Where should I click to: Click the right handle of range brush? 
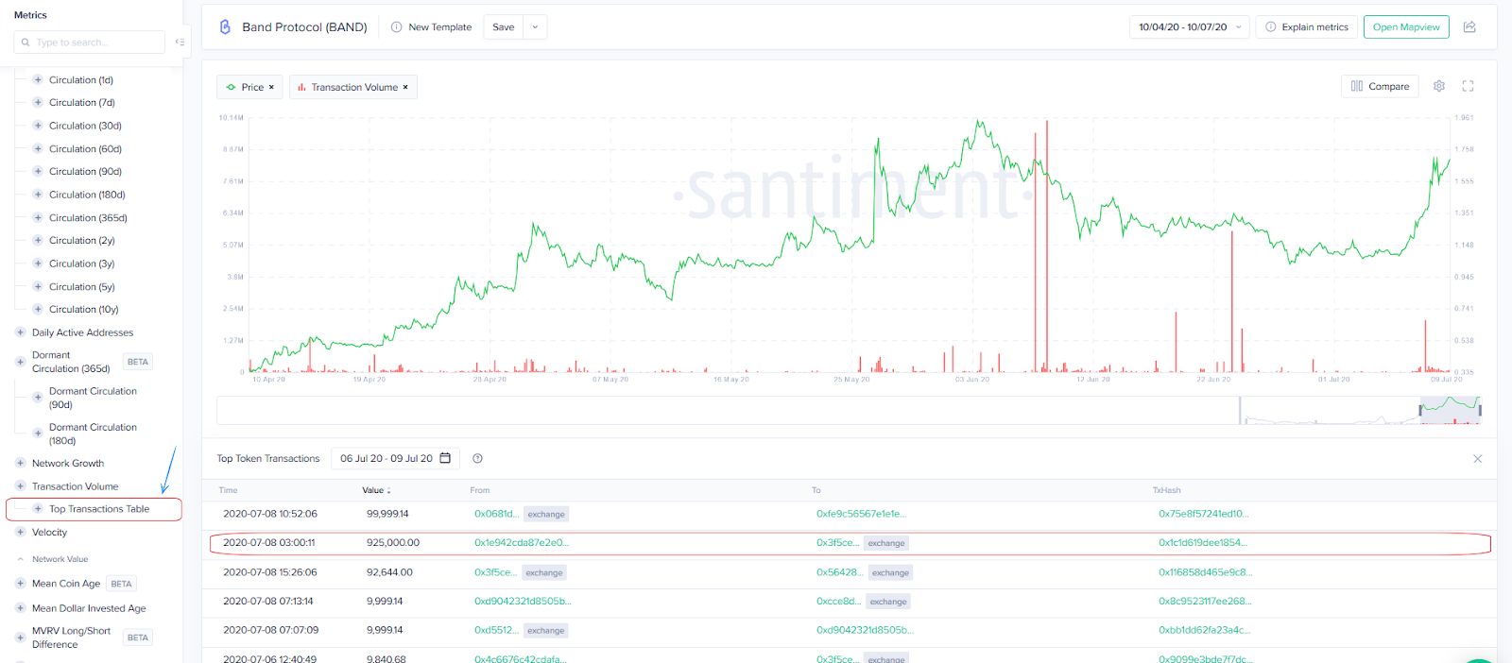click(x=1479, y=410)
